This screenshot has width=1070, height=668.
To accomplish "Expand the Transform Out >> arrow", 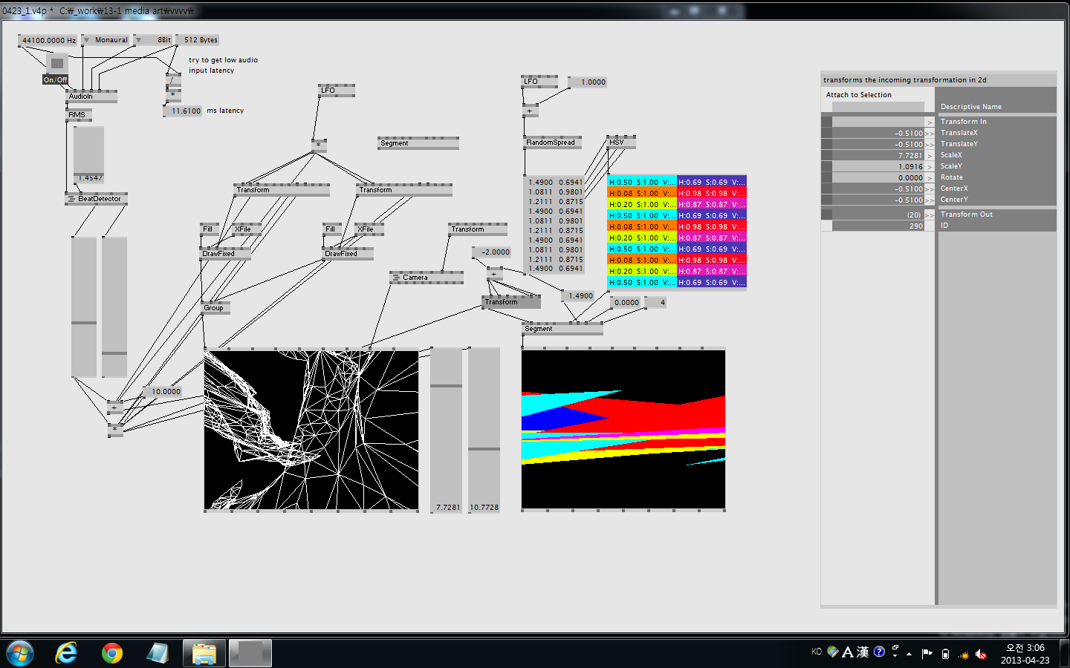I will [929, 215].
